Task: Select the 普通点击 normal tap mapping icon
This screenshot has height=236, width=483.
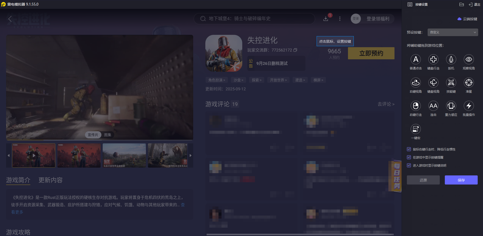Action: (416, 60)
